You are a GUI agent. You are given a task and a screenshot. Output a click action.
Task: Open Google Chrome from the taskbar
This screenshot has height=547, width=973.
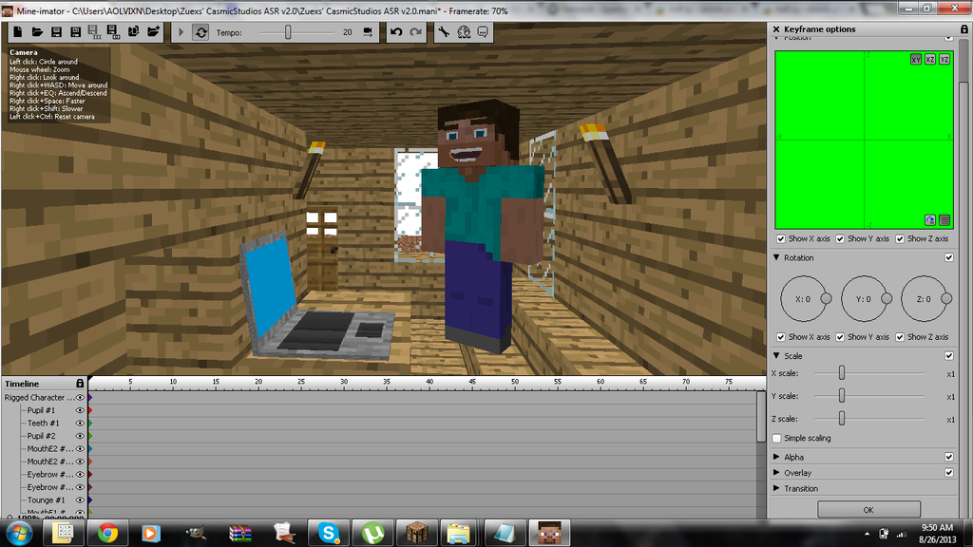pyautogui.click(x=107, y=533)
